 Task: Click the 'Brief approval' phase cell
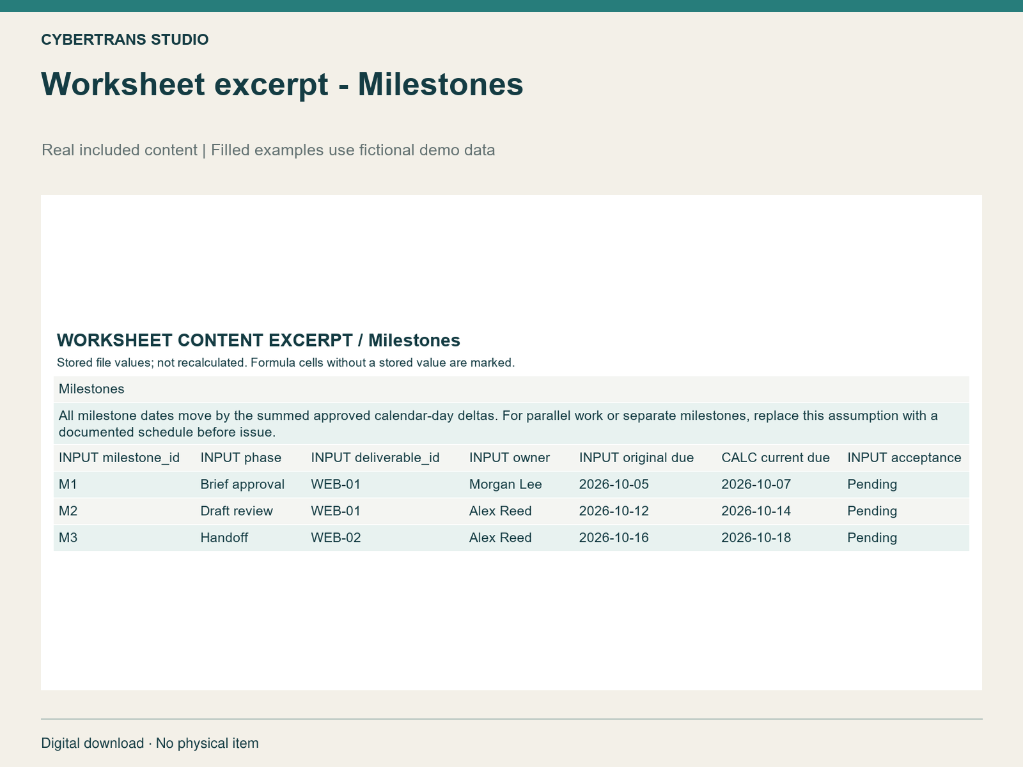[x=242, y=484]
